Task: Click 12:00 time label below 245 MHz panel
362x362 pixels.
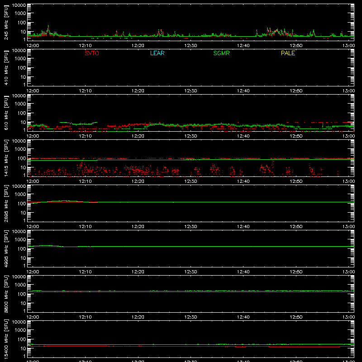Action: tap(33, 46)
